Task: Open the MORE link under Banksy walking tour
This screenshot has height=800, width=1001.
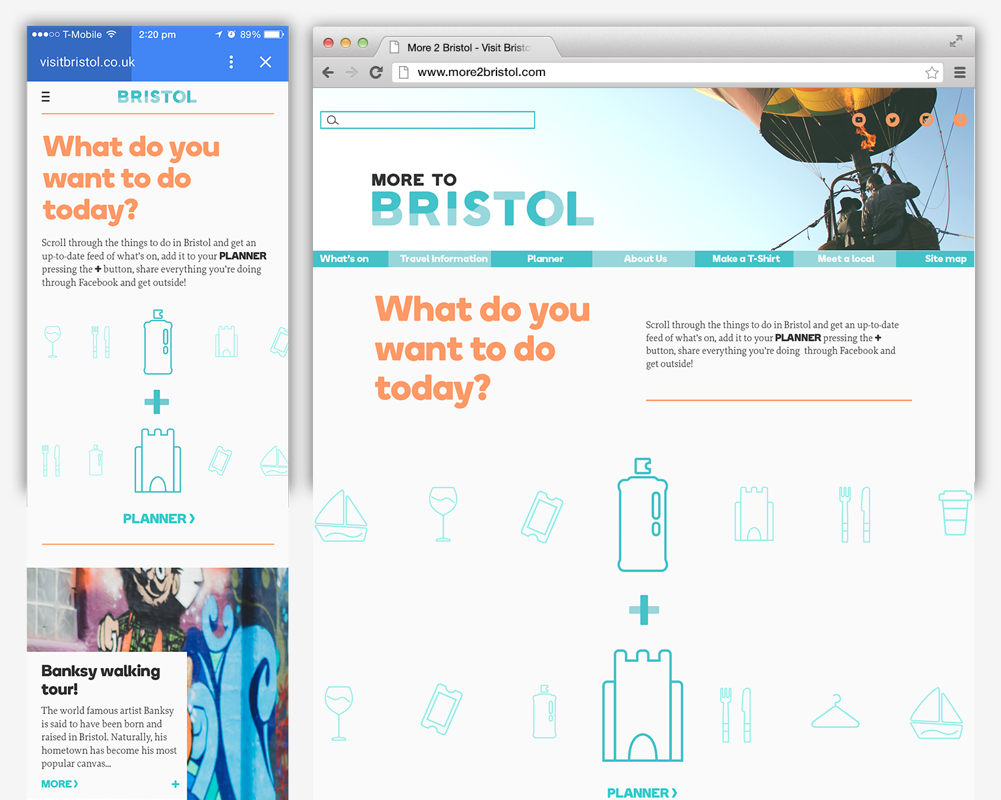Action: [59, 784]
